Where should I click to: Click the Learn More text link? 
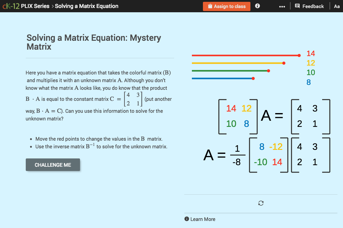(x=203, y=219)
